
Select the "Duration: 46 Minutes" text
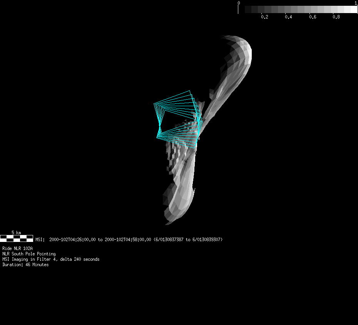[25, 265]
